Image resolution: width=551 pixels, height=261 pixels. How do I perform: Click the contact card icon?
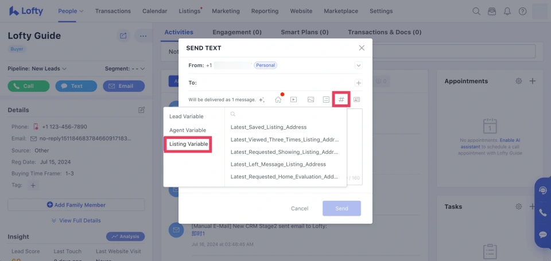[356, 99]
